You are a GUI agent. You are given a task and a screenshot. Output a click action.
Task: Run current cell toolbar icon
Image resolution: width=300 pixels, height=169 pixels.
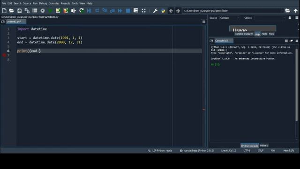tap(58, 11)
